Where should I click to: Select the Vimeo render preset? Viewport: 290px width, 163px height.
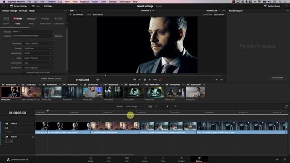(x=31, y=20)
